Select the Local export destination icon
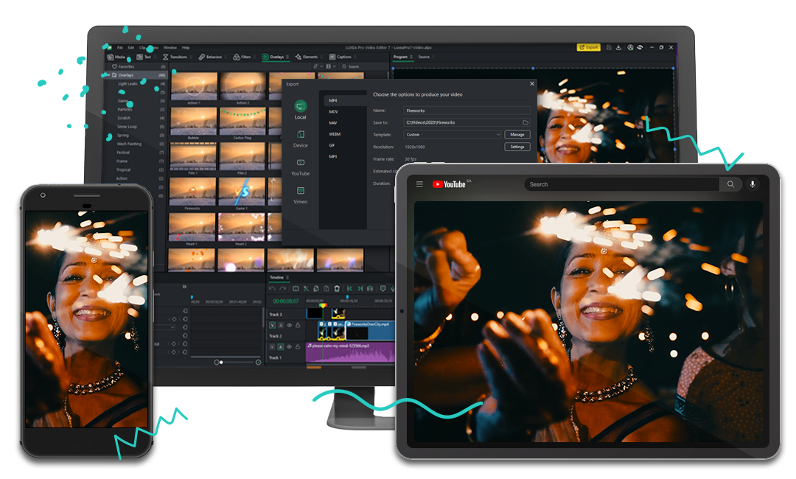 [300, 106]
